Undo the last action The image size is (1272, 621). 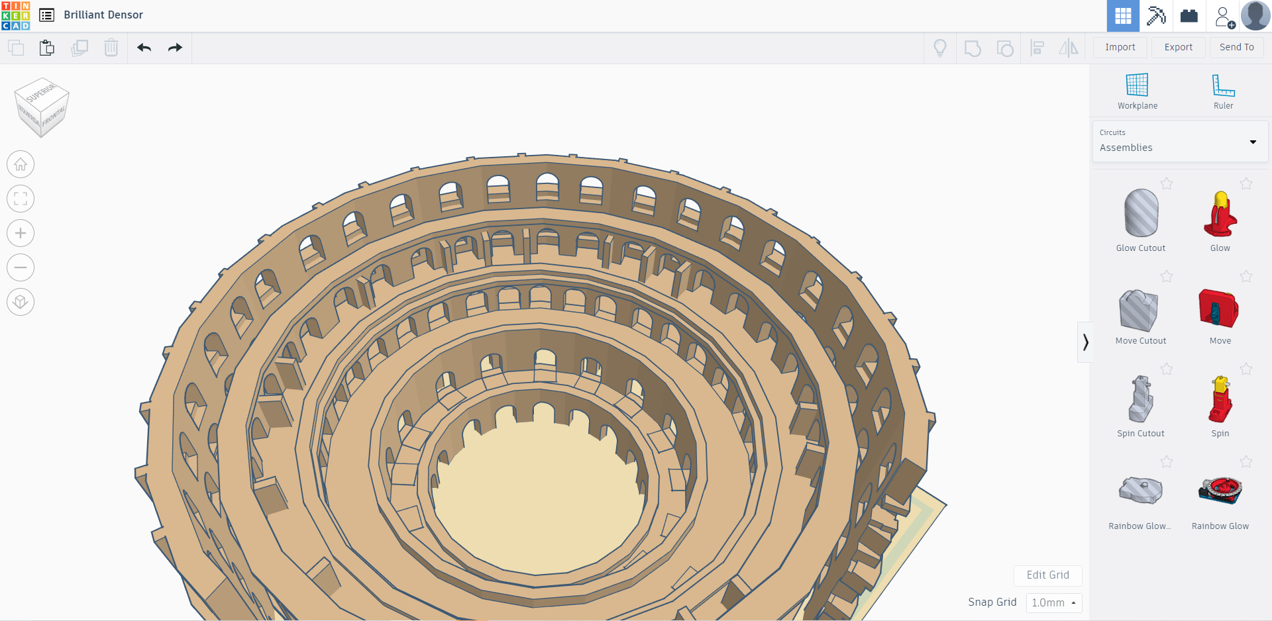click(x=144, y=48)
